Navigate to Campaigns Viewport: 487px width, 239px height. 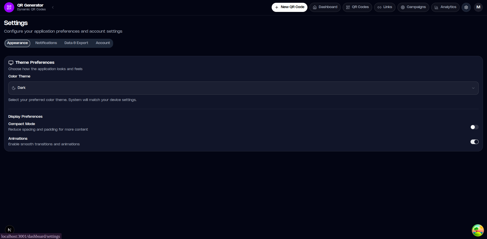(413, 7)
